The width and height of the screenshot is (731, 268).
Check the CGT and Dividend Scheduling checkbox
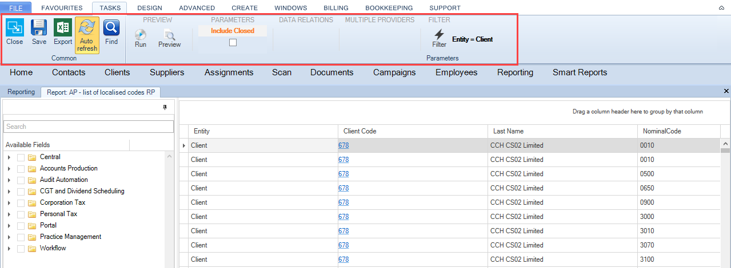point(21,192)
